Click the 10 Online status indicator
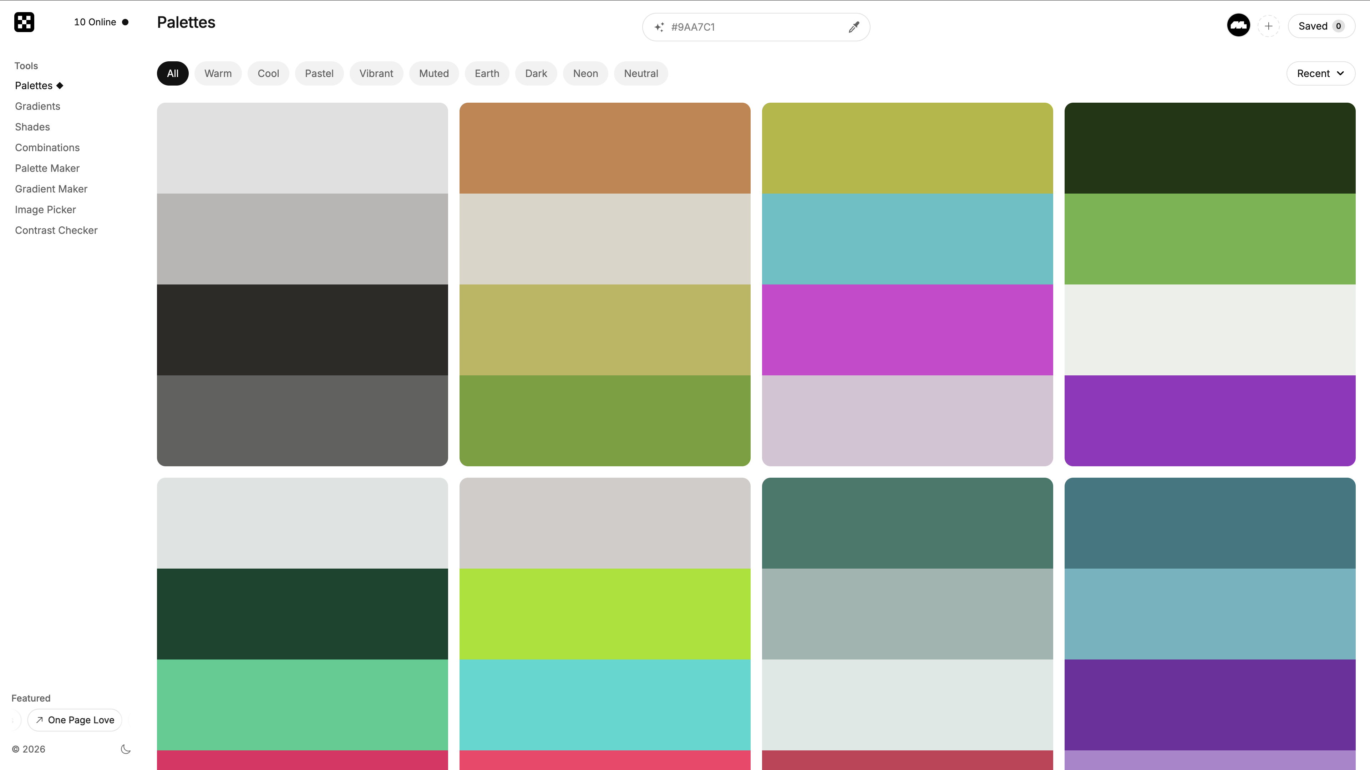The image size is (1370, 770). (x=101, y=22)
